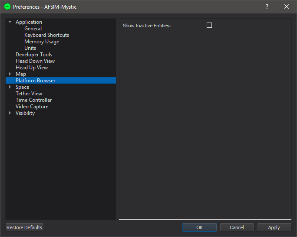Select Platform Browser in the tree
The width and height of the screenshot is (297, 237).
(61, 80)
